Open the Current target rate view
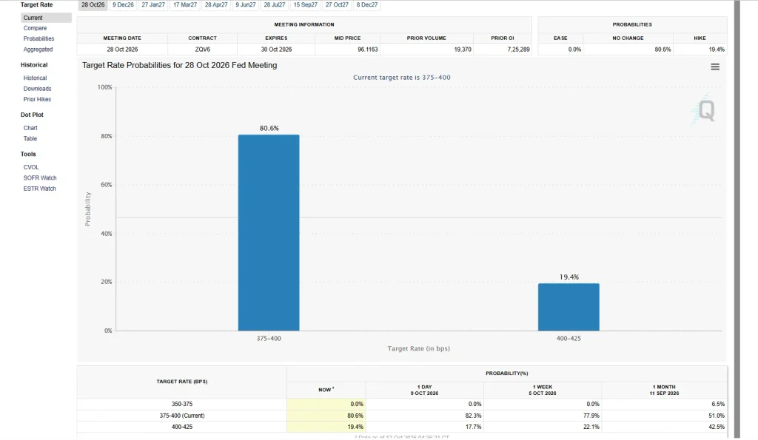The image size is (758, 440). click(47, 18)
